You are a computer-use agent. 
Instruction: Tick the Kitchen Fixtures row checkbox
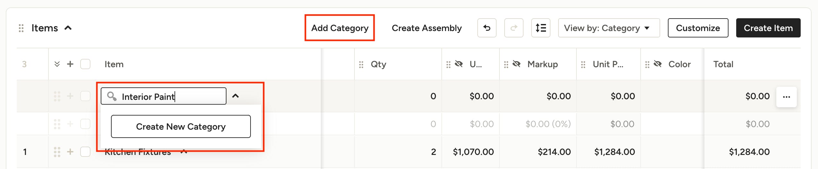(85, 152)
